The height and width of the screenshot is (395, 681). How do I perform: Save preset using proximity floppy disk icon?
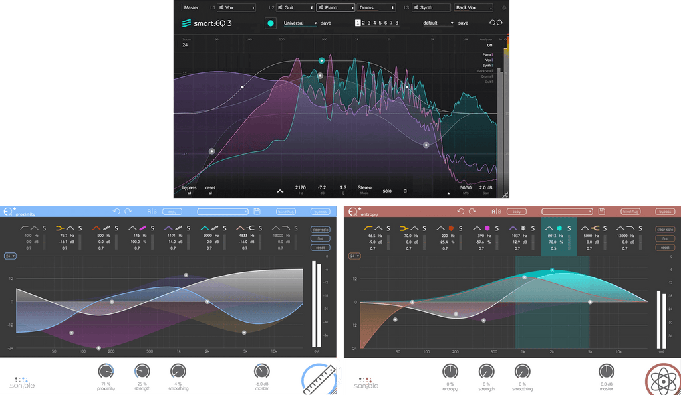(x=257, y=212)
